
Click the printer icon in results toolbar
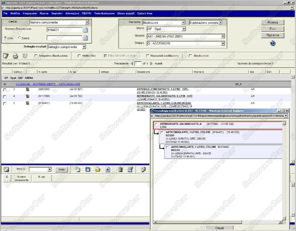(15, 56)
